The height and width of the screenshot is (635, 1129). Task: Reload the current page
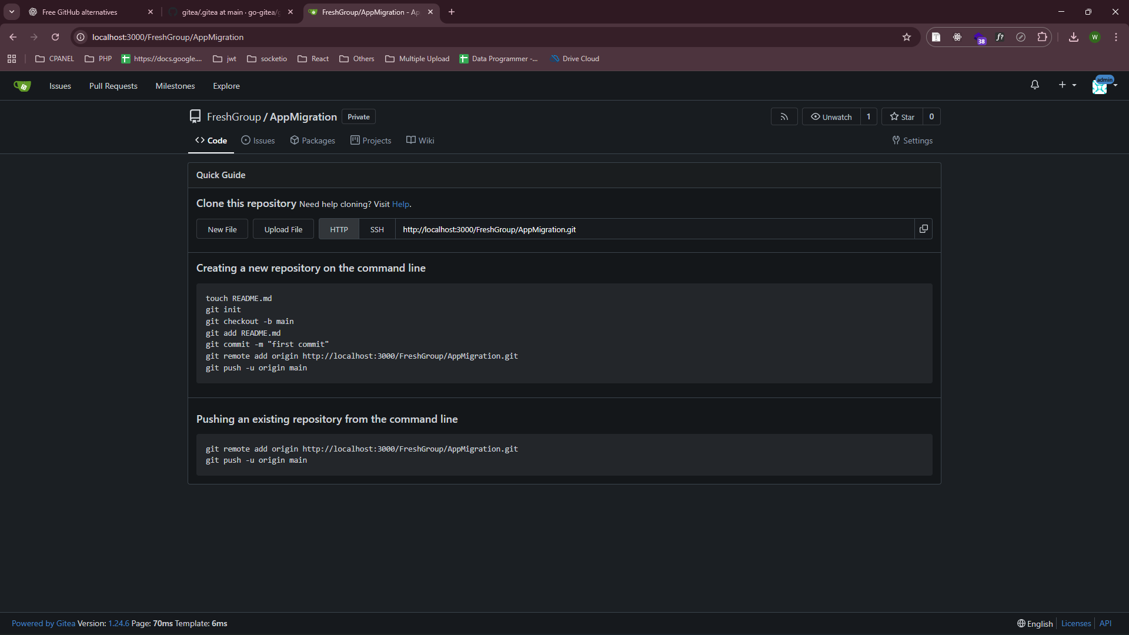55,37
